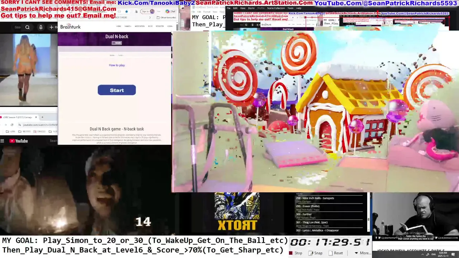Viewport: 459px width, 258px height.
Task: Reset the stopwatch timer
Action: [x=336, y=253]
